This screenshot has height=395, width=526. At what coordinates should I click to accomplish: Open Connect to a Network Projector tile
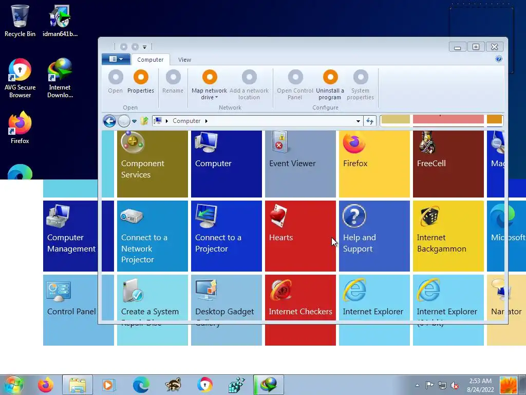[152, 236]
